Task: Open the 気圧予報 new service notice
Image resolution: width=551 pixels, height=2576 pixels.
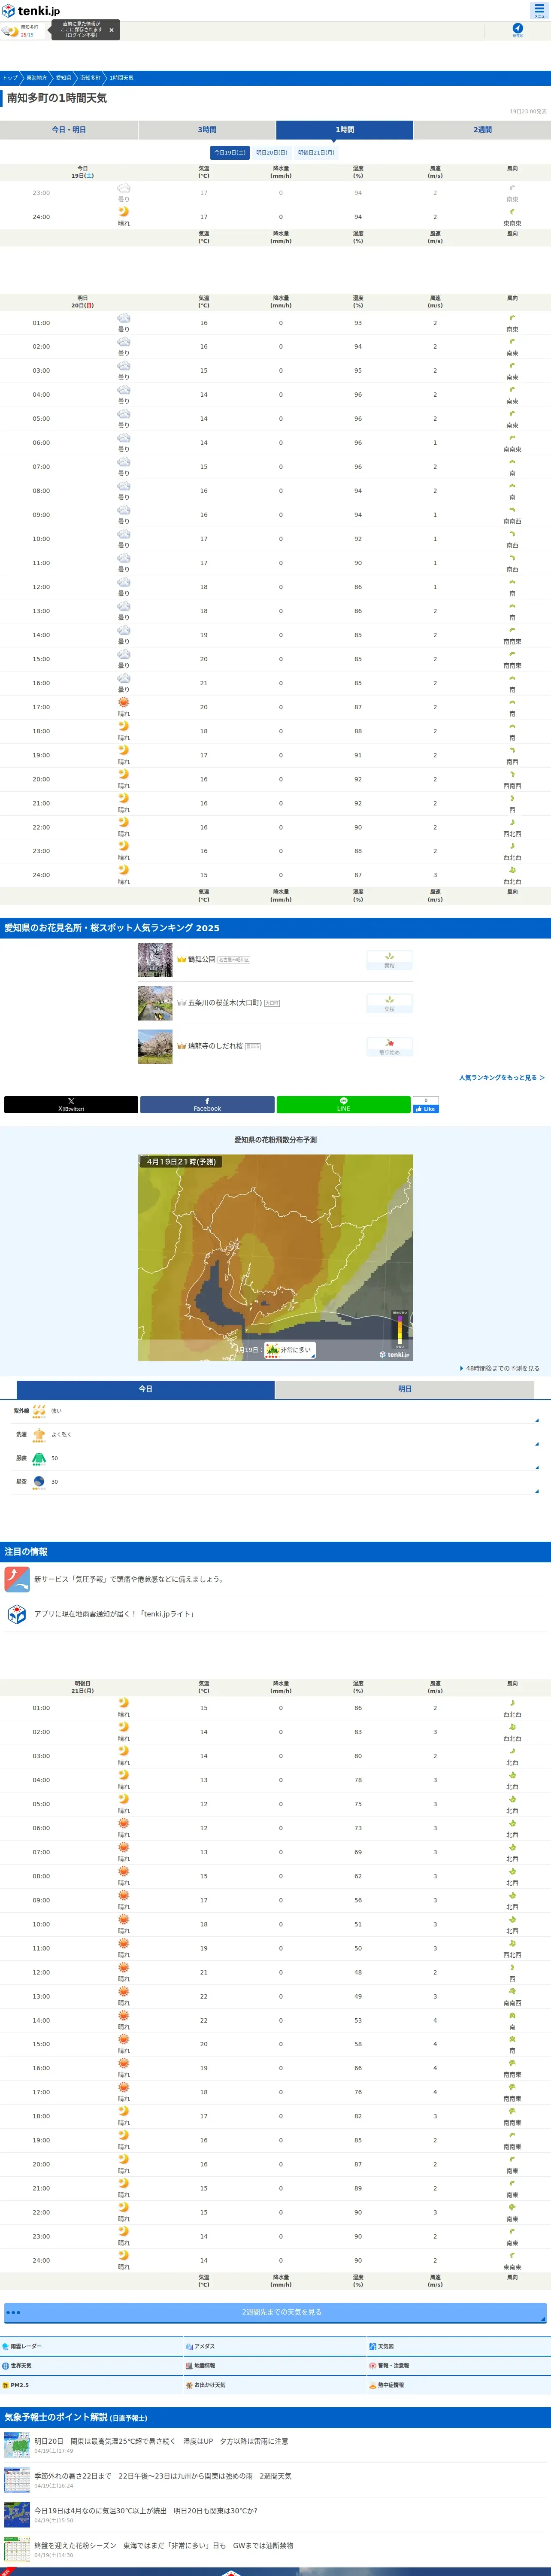Action: 129,1579
